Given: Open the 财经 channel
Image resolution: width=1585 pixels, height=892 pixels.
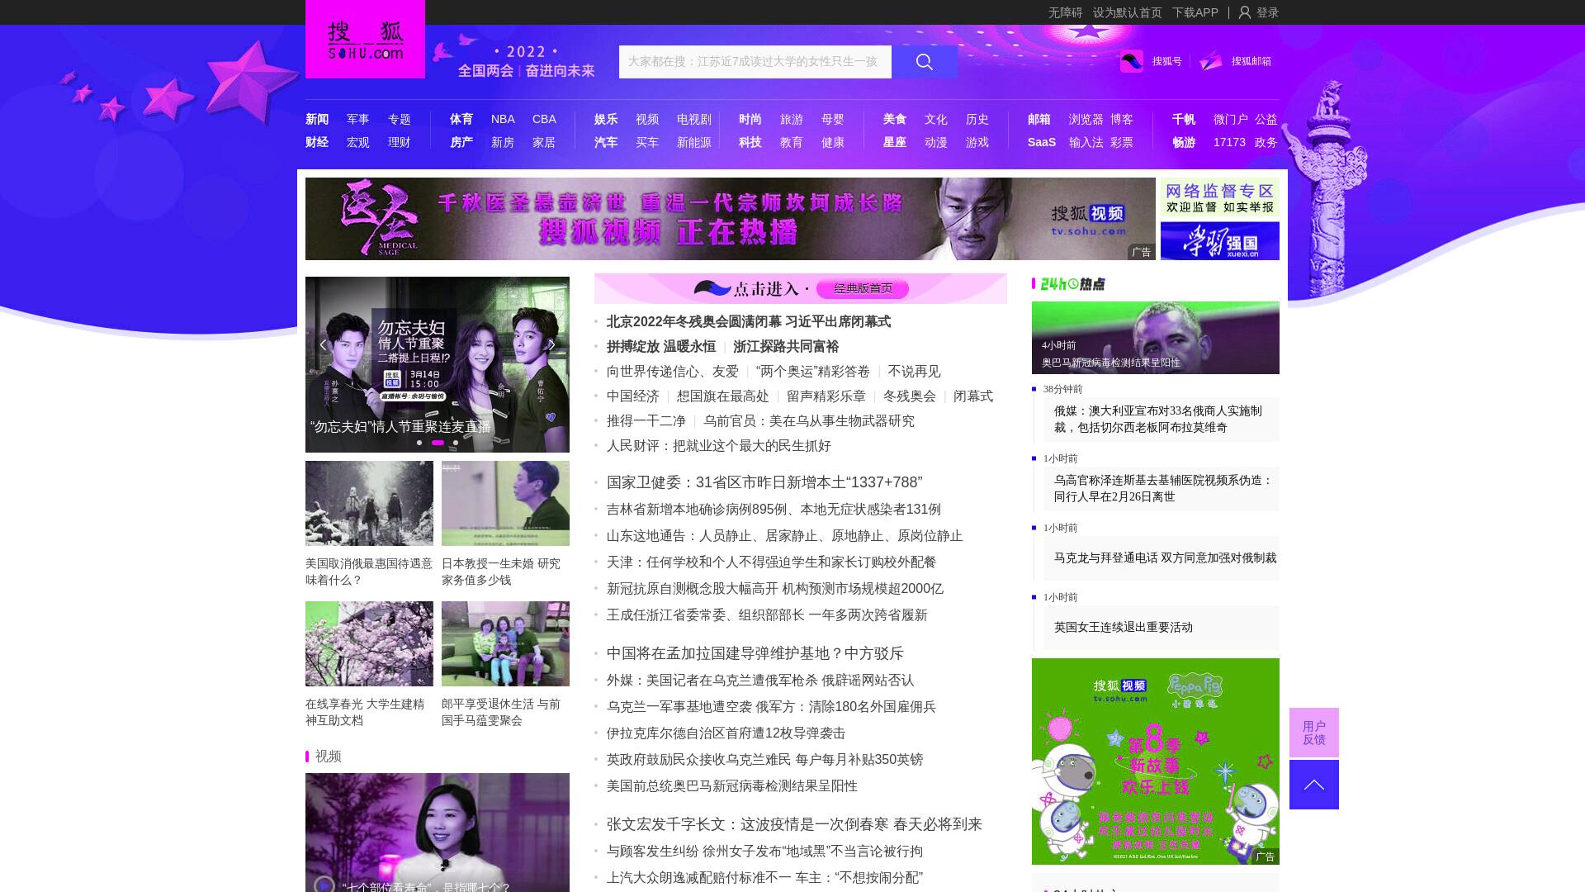Looking at the screenshot, I should [317, 142].
